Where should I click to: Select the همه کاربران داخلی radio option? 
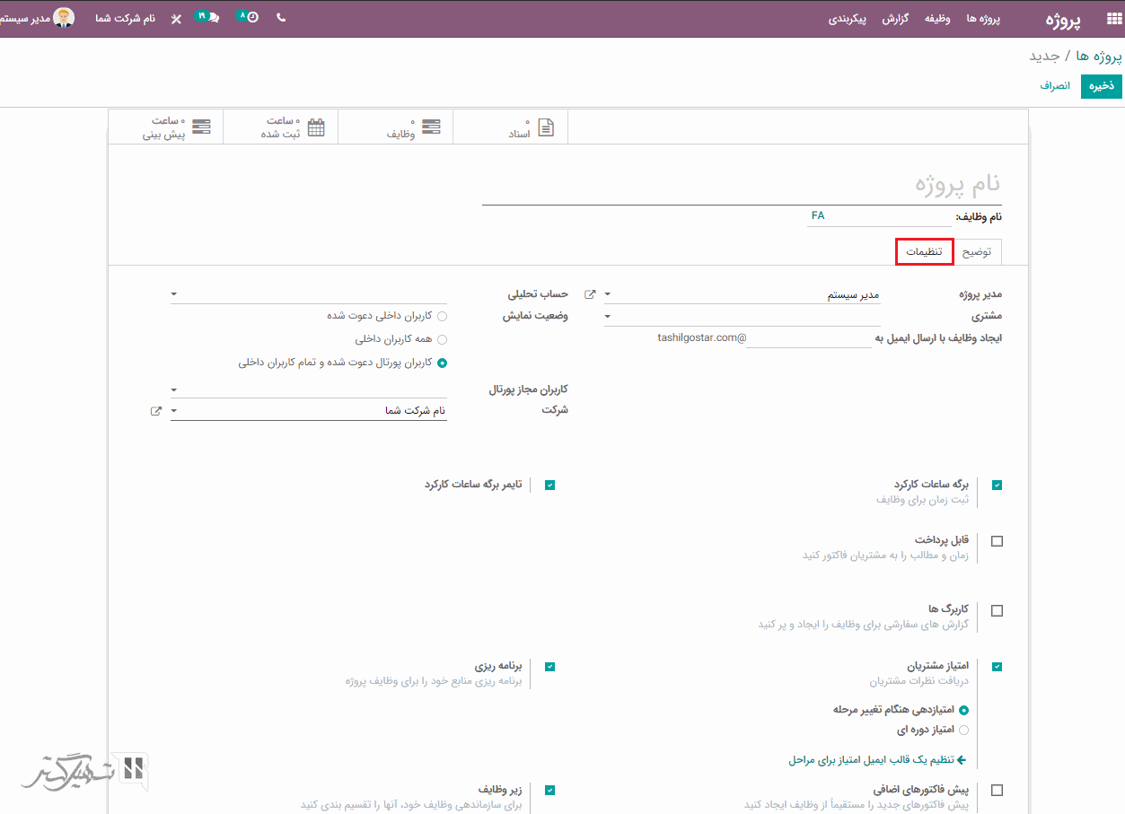coord(442,339)
